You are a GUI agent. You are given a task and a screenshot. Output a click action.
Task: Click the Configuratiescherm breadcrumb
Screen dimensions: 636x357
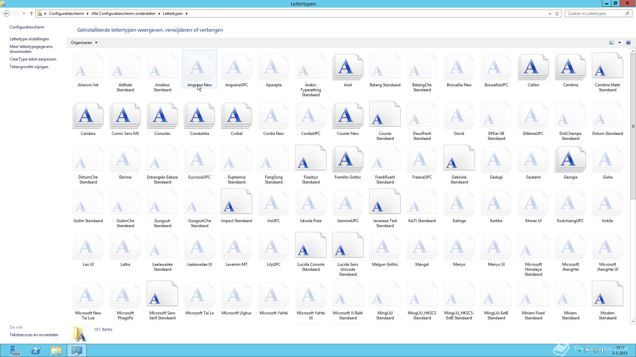66,14
